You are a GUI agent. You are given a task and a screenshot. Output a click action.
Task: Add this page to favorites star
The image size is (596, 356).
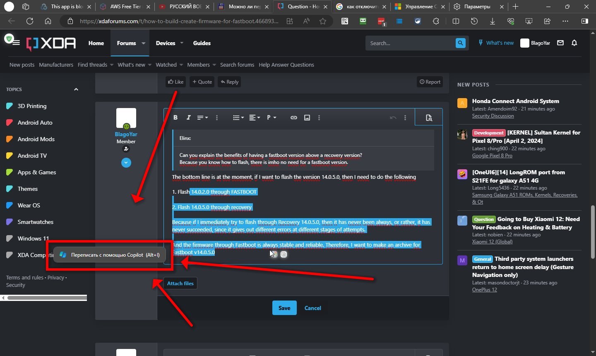point(323,21)
